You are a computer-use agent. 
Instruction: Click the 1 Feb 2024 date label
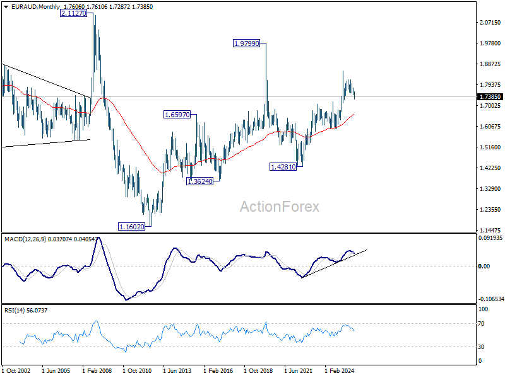[x=339, y=371]
